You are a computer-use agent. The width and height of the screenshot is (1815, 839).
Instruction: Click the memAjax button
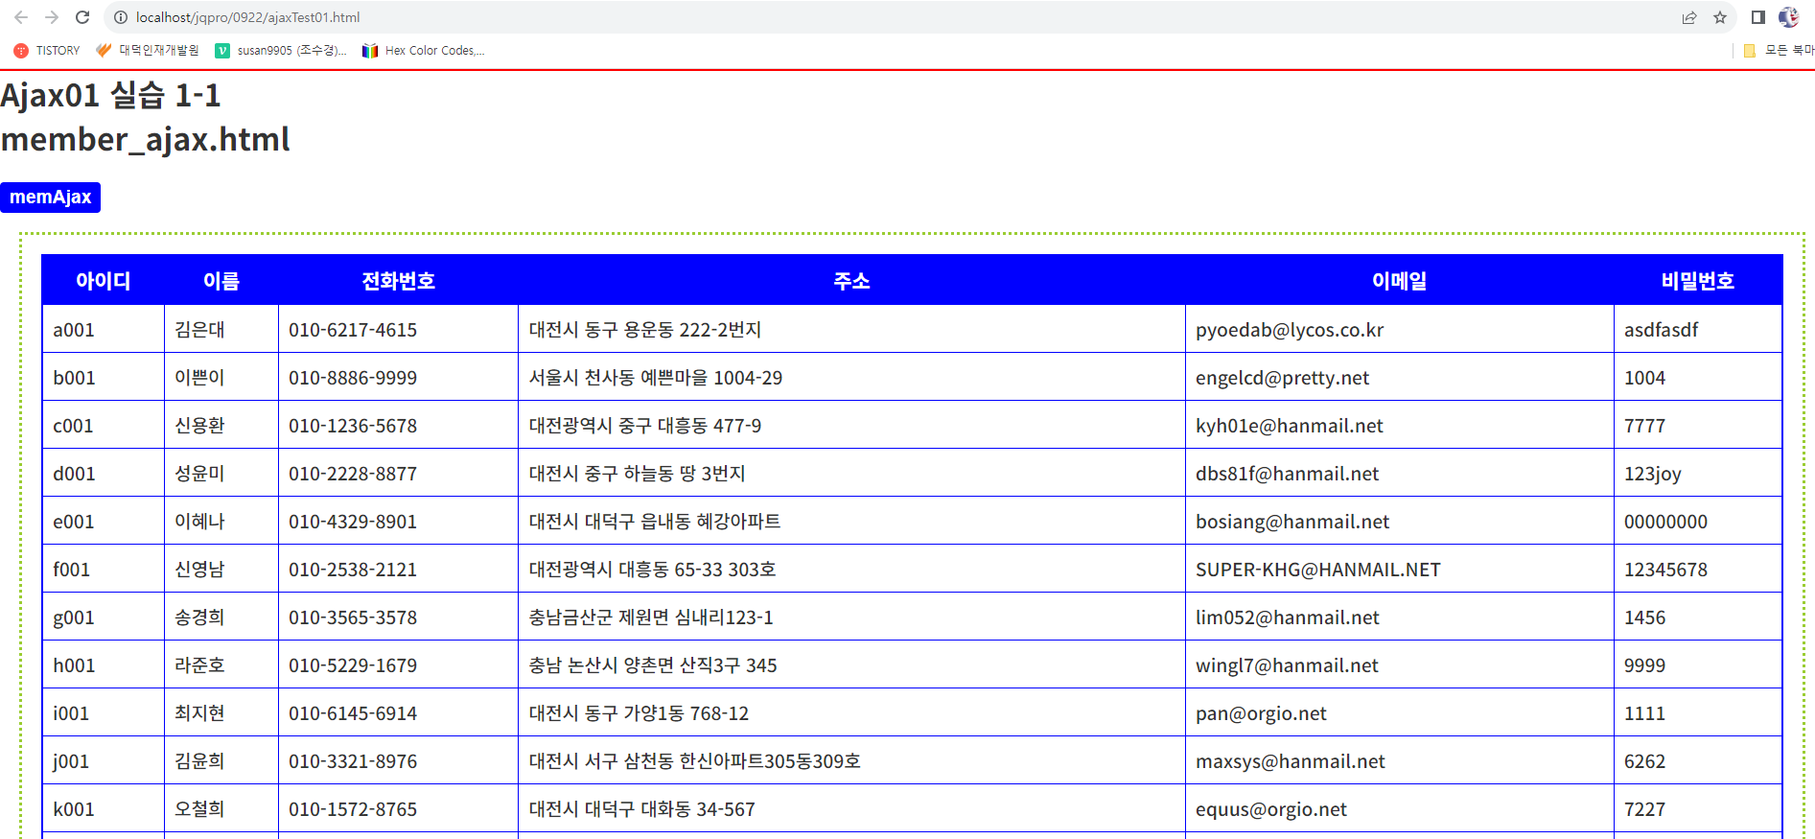(50, 197)
